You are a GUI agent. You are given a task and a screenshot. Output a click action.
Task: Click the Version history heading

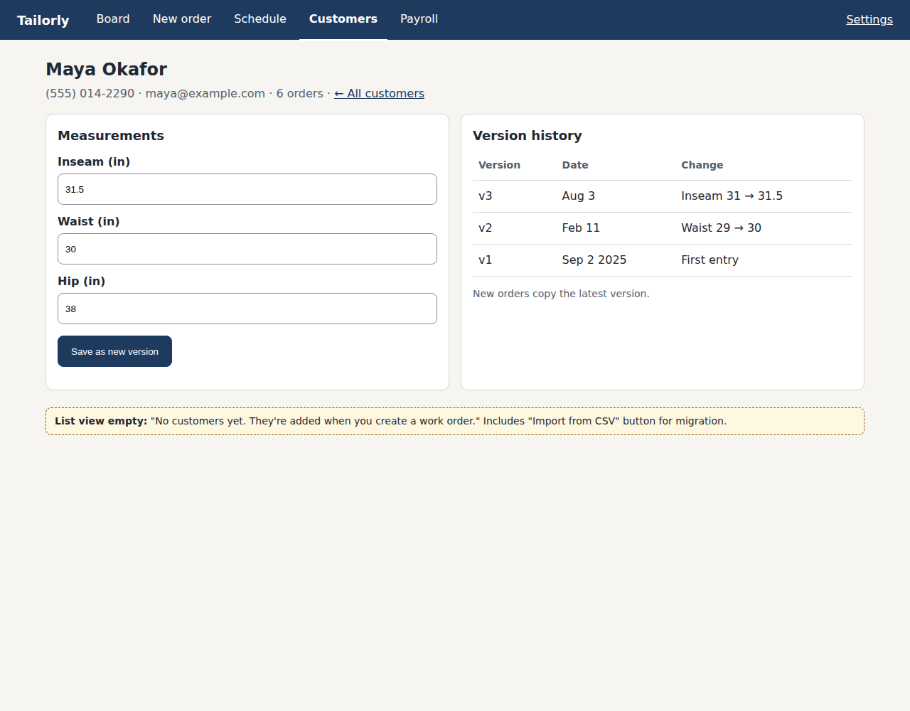(x=527, y=136)
